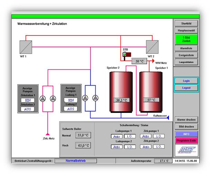Image resolution: width=211 pixels, height=175 pixels.
Task: Click the Speicher 1 storage tank
Action: [151, 91]
